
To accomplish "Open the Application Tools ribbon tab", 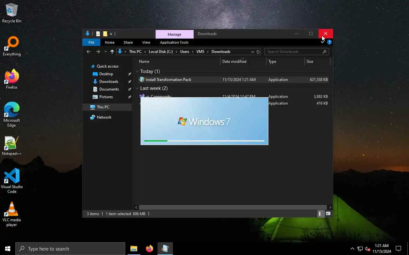I will [x=174, y=42].
